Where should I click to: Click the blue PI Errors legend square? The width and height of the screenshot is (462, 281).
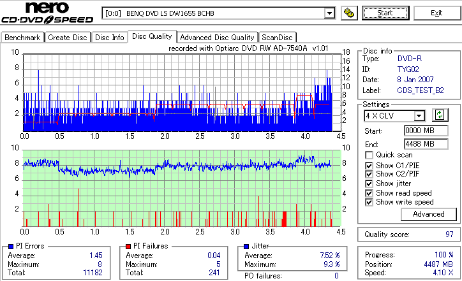click(11, 247)
